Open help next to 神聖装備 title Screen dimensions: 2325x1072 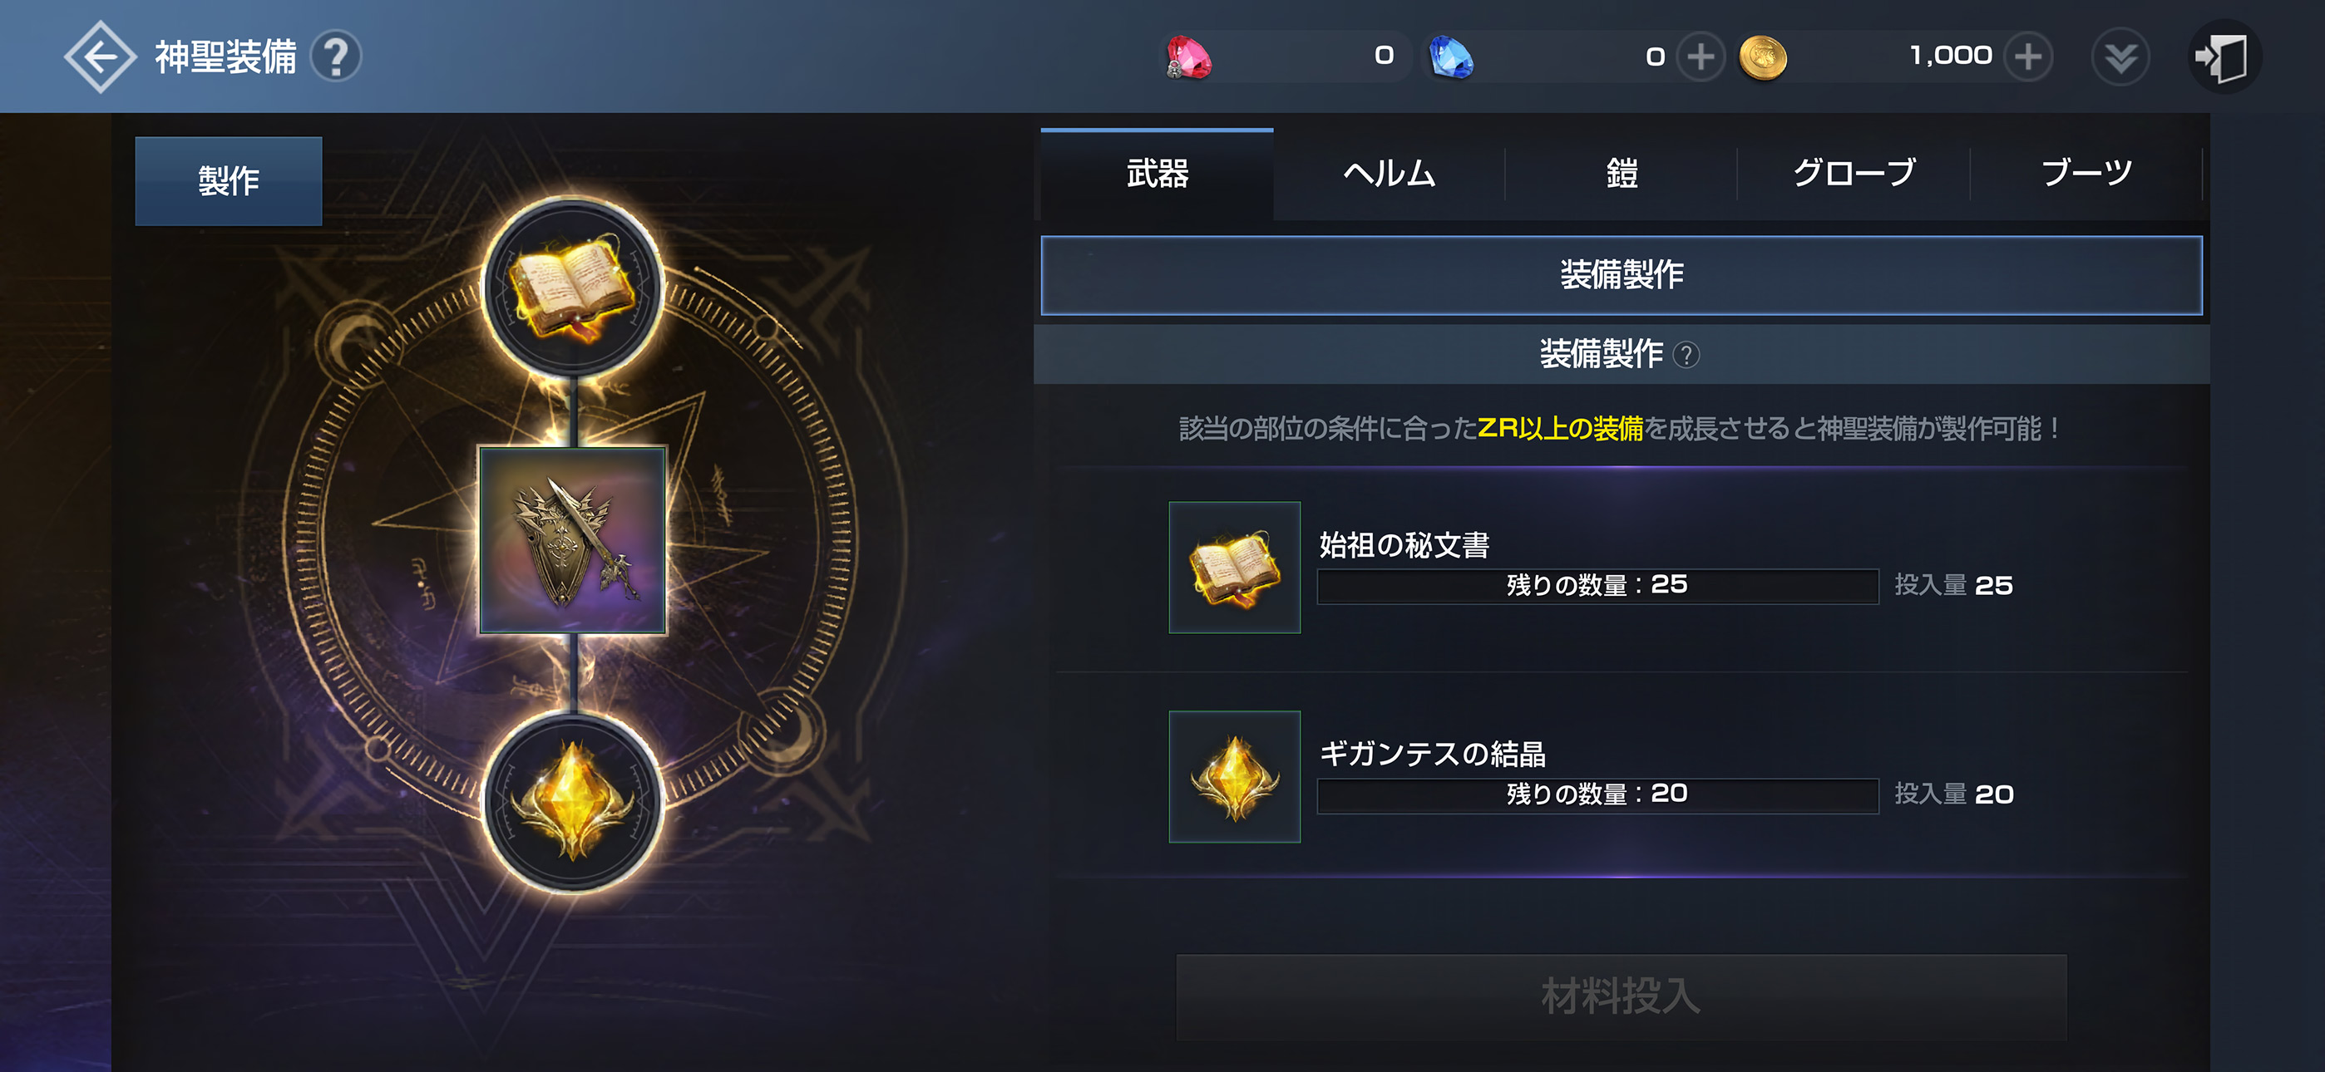337,57
